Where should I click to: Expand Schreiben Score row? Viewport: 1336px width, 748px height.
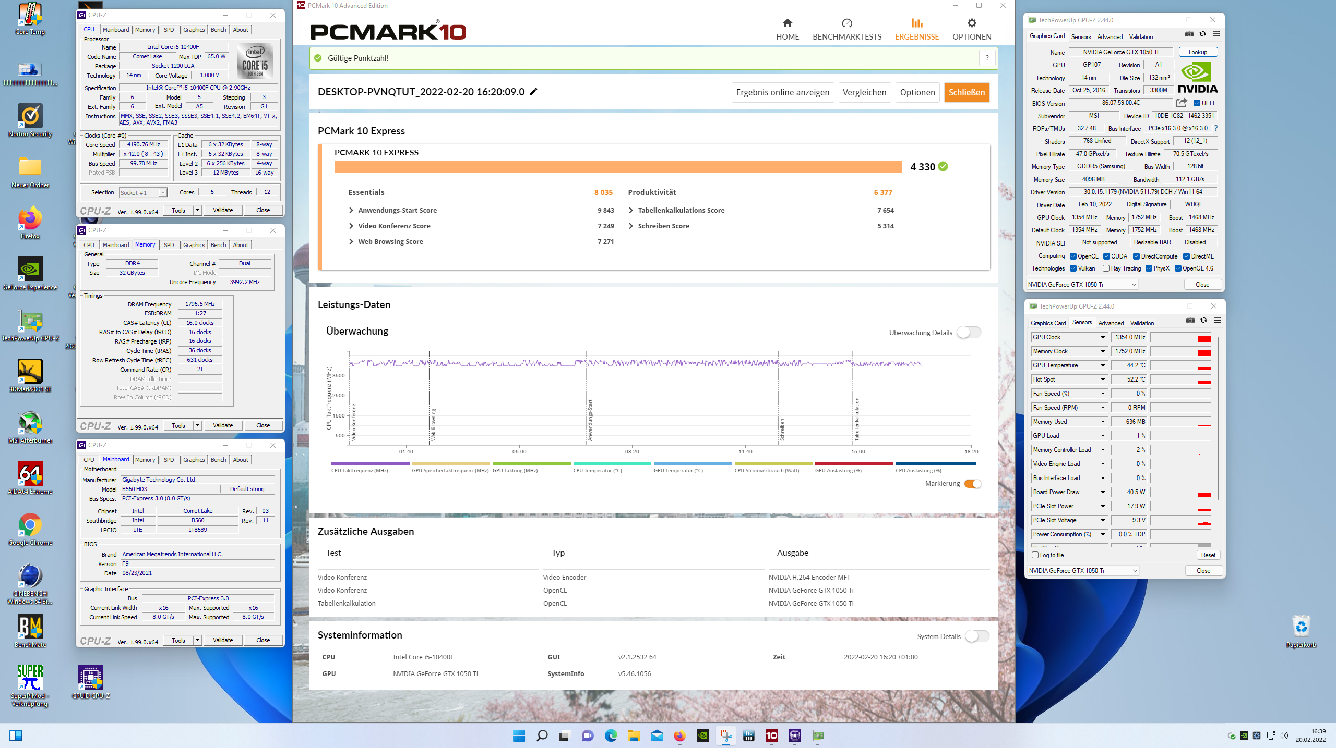point(630,226)
